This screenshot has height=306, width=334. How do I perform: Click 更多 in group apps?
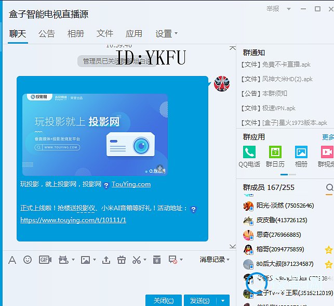point(328,137)
